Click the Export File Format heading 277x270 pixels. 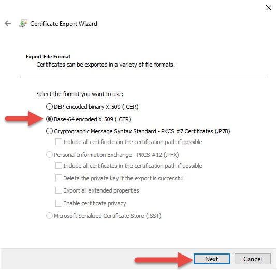pos(48,57)
